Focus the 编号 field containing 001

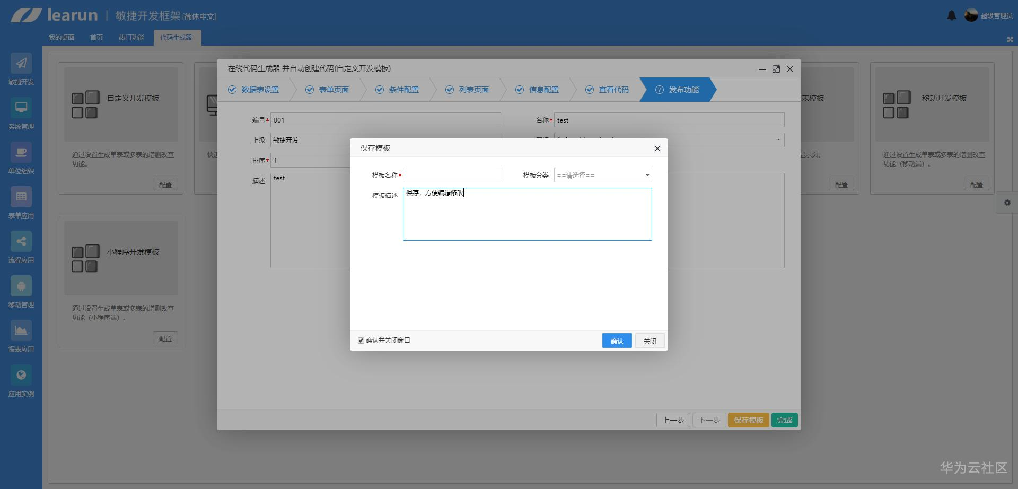[385, 120]
